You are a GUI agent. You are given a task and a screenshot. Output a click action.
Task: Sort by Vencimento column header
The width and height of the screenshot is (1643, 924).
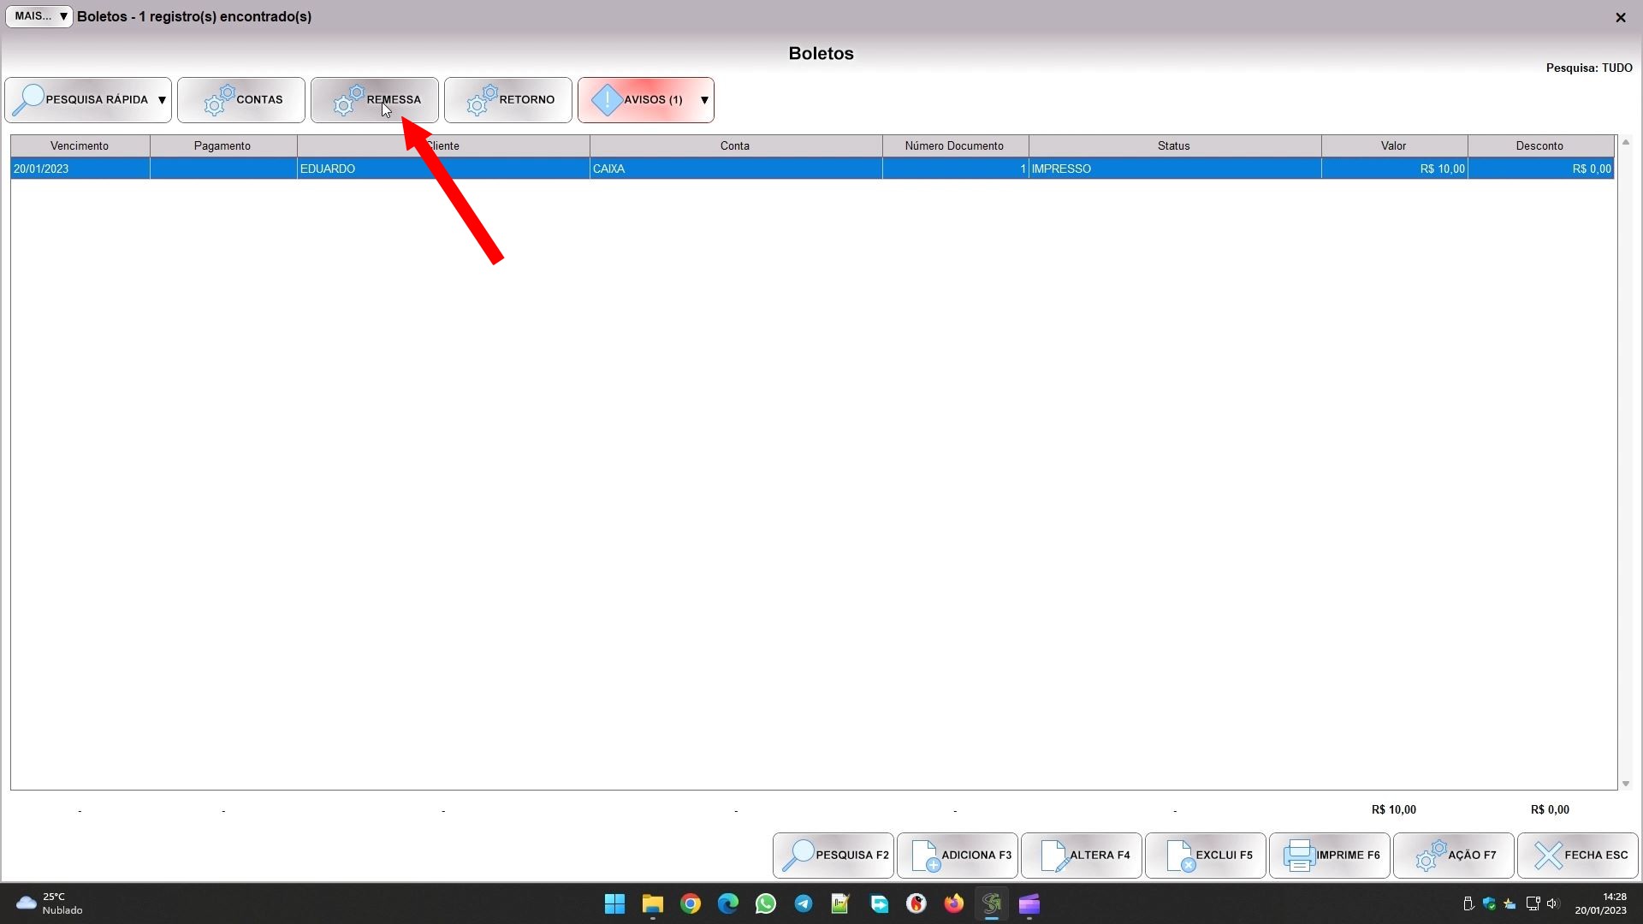tap(80, 145)
